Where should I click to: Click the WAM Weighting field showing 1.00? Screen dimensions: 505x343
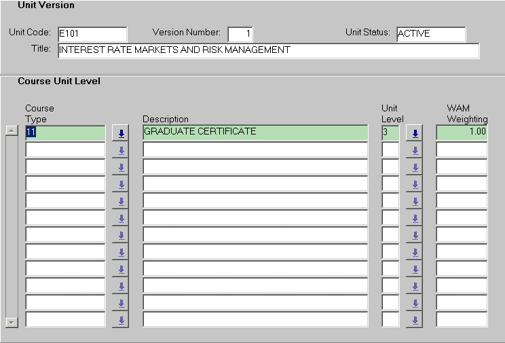pyautogui.click(x=461, y=132)
